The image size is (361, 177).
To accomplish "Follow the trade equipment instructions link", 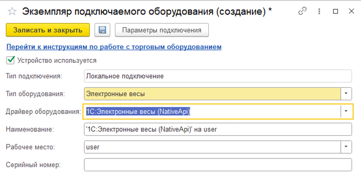I will 114,47.
